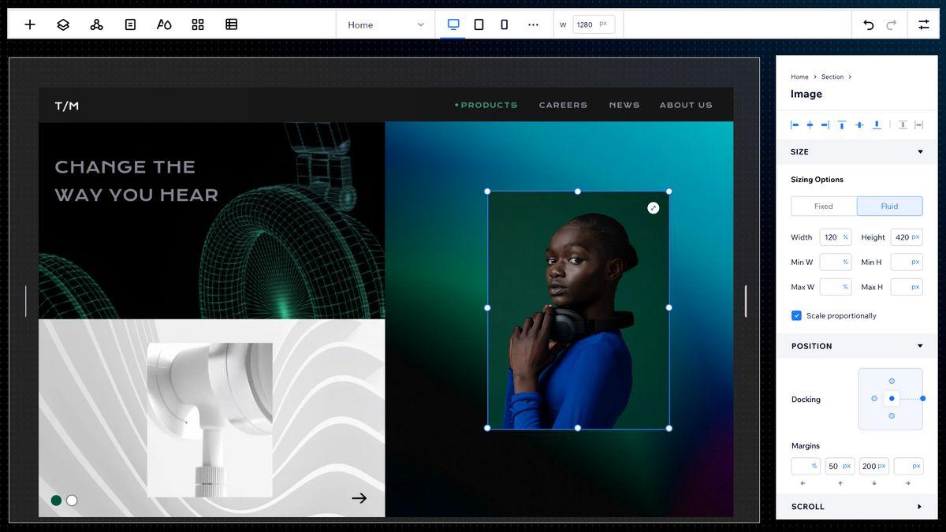Open the Pages icon in toolbar
Image resolution: width=946 pixels, height=532 pixels.
[130, 24]
